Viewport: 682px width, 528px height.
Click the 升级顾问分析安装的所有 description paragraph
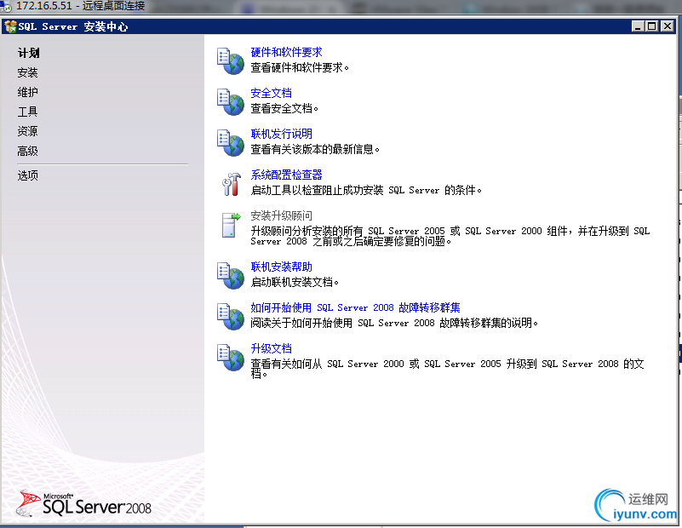(450, 236)
